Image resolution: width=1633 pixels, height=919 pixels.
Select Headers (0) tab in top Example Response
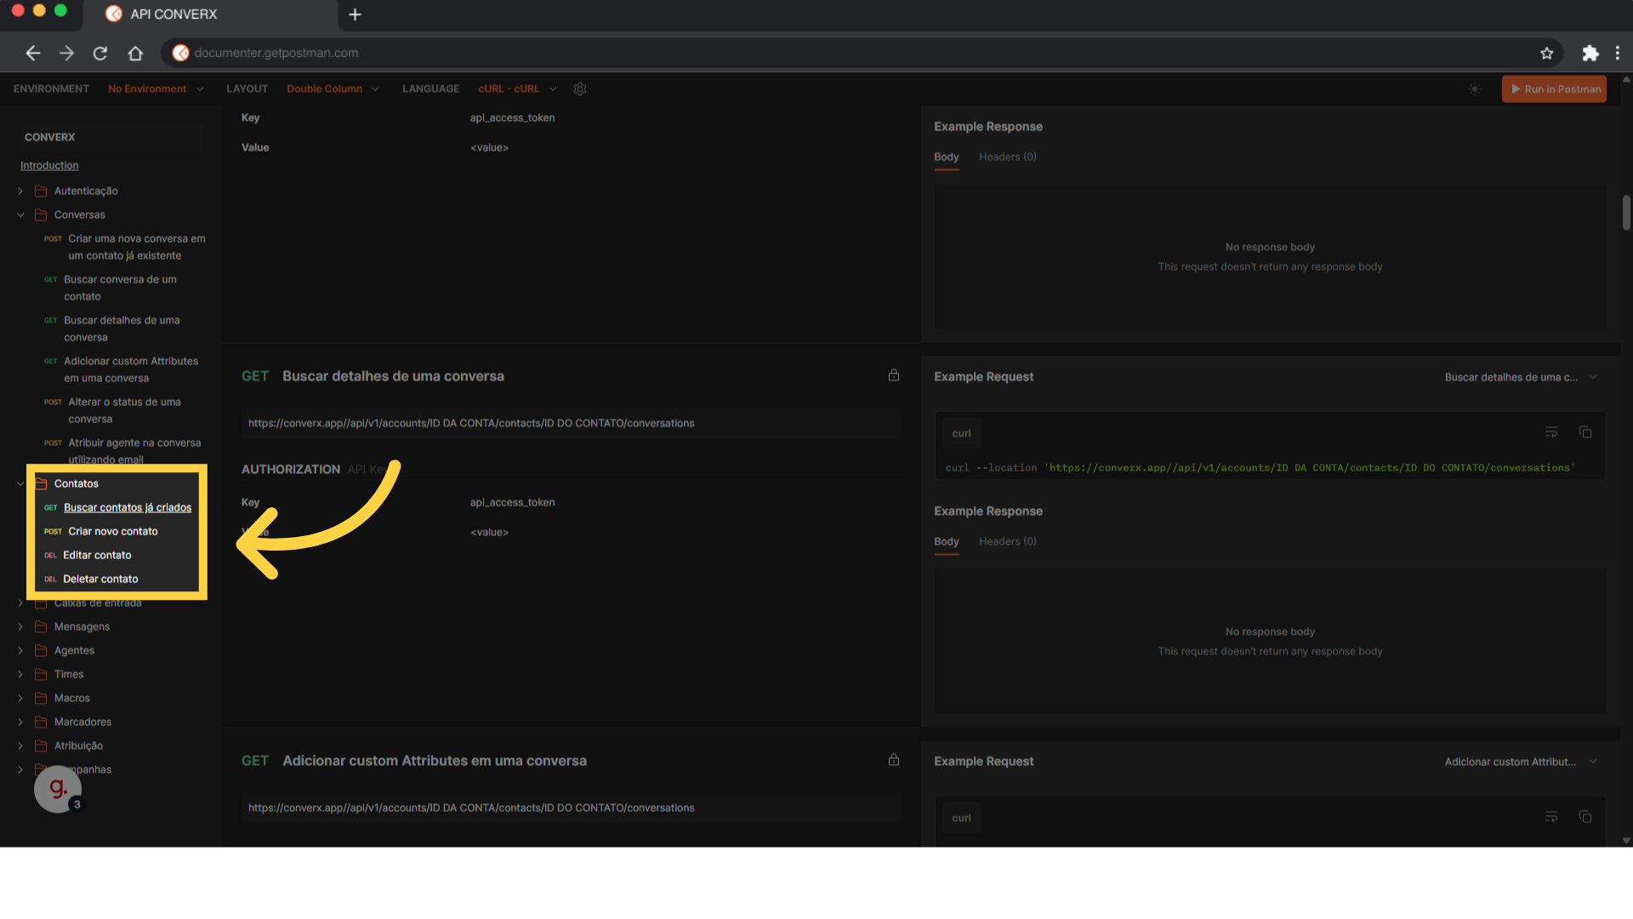coord(1007,157)
